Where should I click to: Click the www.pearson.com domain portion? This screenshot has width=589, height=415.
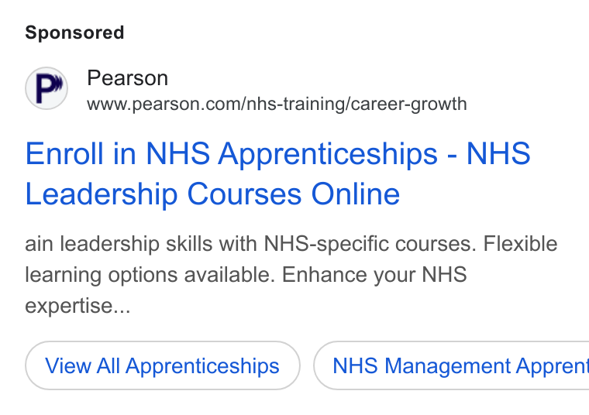coord(165,105)
